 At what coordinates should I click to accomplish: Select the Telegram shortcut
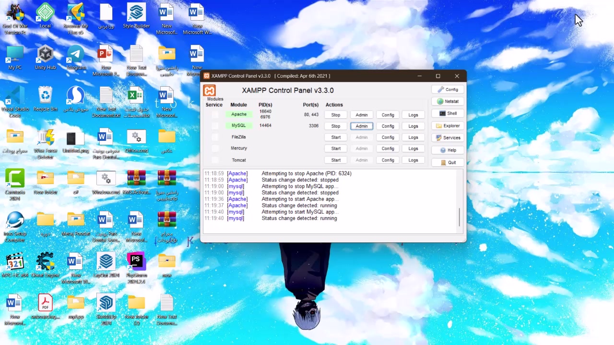75,58
